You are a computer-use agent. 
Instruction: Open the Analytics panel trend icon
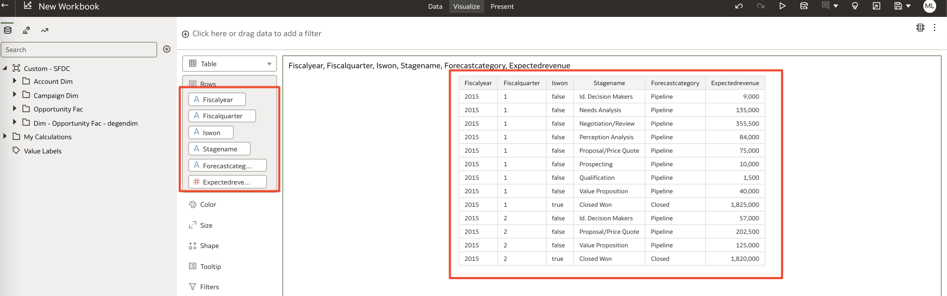click(44, 30)
